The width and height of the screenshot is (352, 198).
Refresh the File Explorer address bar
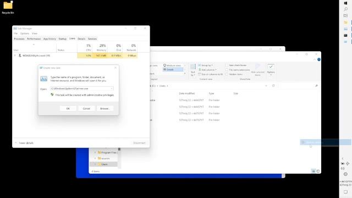click(x=273, y=86)
